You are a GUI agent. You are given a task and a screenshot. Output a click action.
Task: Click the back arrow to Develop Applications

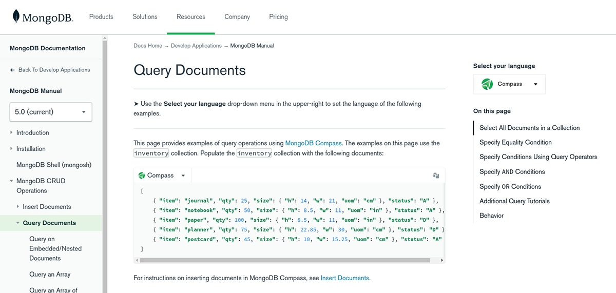pyautogui.click(x=12, y=70)
